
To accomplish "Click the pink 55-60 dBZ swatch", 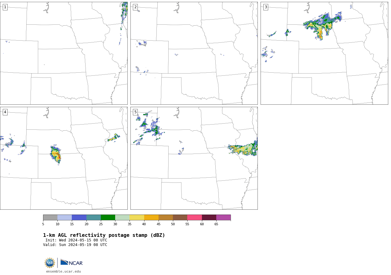I will [x=195, y=217].
